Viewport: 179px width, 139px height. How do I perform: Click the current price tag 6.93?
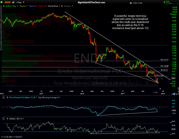pos(173,78)
